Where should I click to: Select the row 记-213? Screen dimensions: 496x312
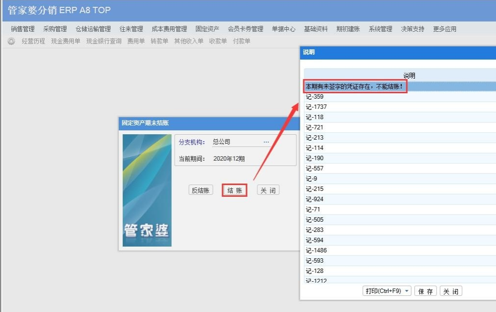[400, 138]
